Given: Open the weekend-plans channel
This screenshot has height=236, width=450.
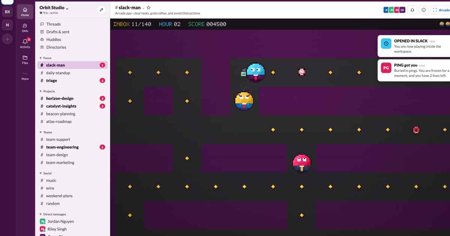Looking at the screenshot, I should [73, 196].
